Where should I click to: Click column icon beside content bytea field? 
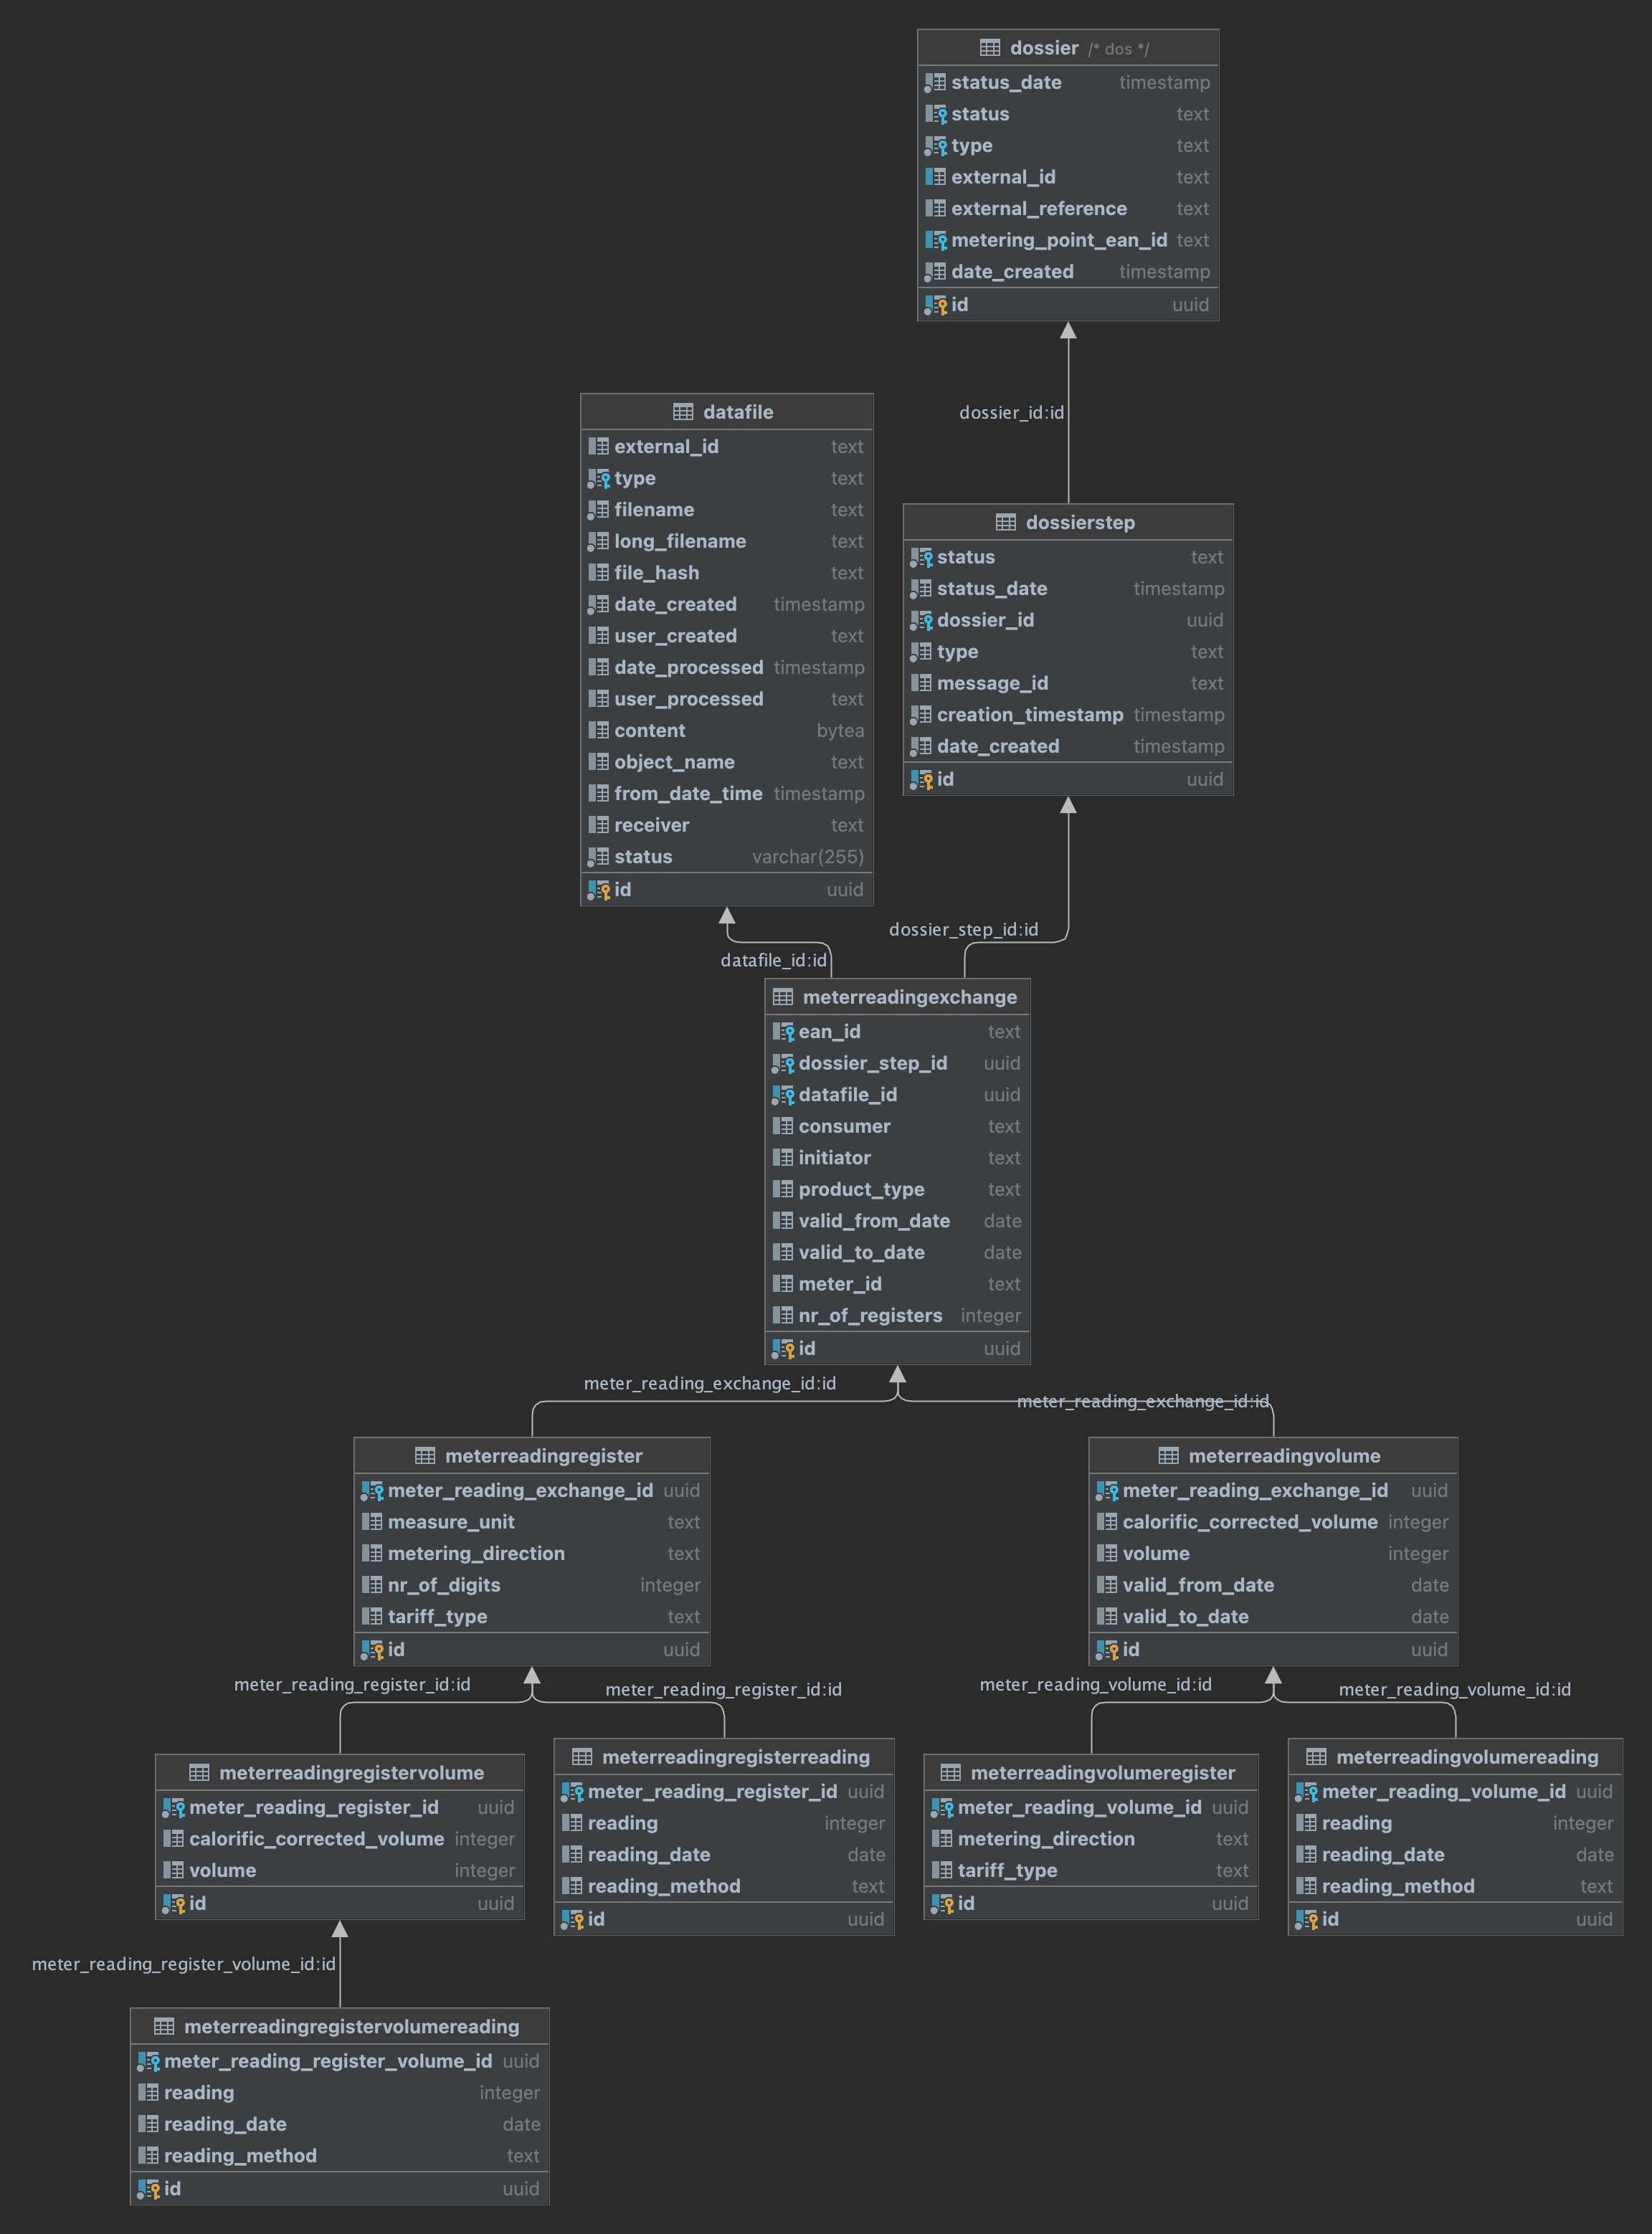598,731
